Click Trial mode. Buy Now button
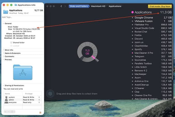175x117 pixels. click(x=160, y=6)
